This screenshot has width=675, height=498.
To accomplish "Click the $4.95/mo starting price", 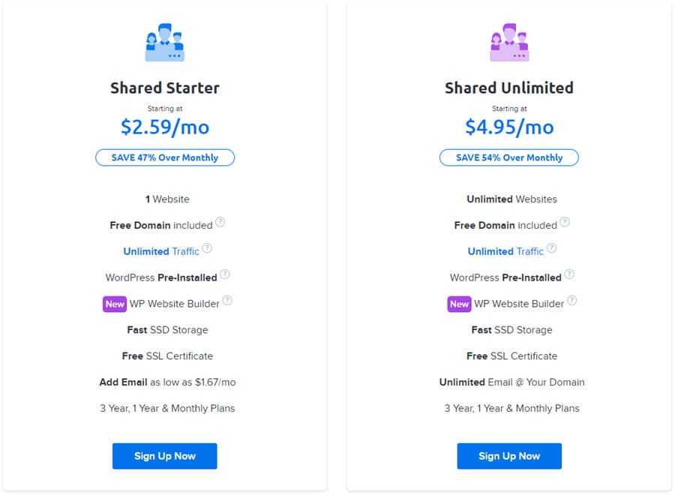I will pyautogui.click(x=509, y=127).
